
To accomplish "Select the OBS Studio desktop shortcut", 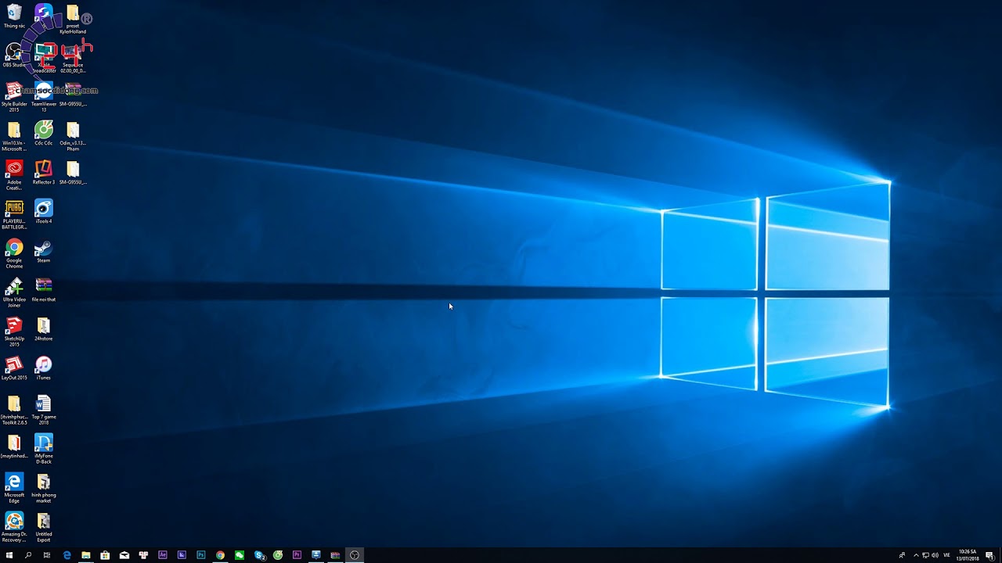I will click(x=14, y=56).
